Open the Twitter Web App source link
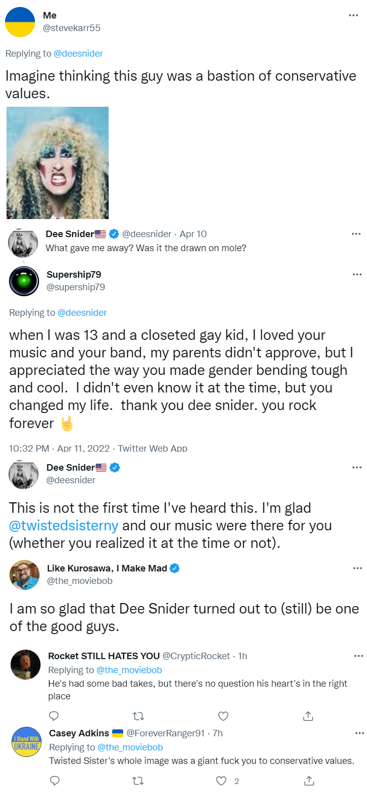This screenshot has height=795, width=367. click(153, 448)
